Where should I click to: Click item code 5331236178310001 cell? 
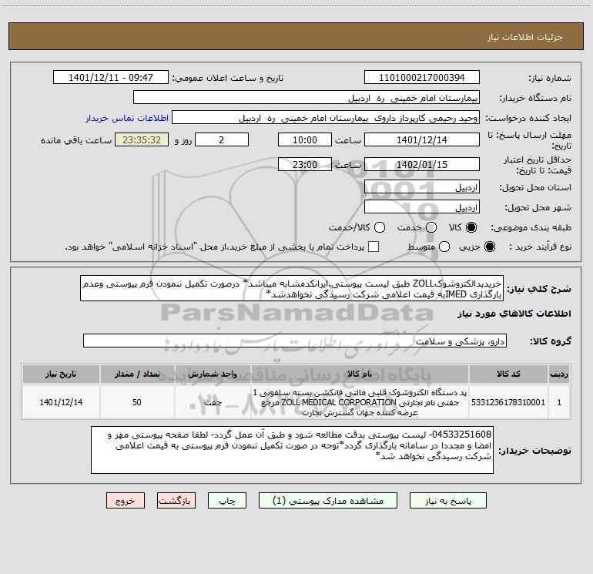(x=508, y=402)
